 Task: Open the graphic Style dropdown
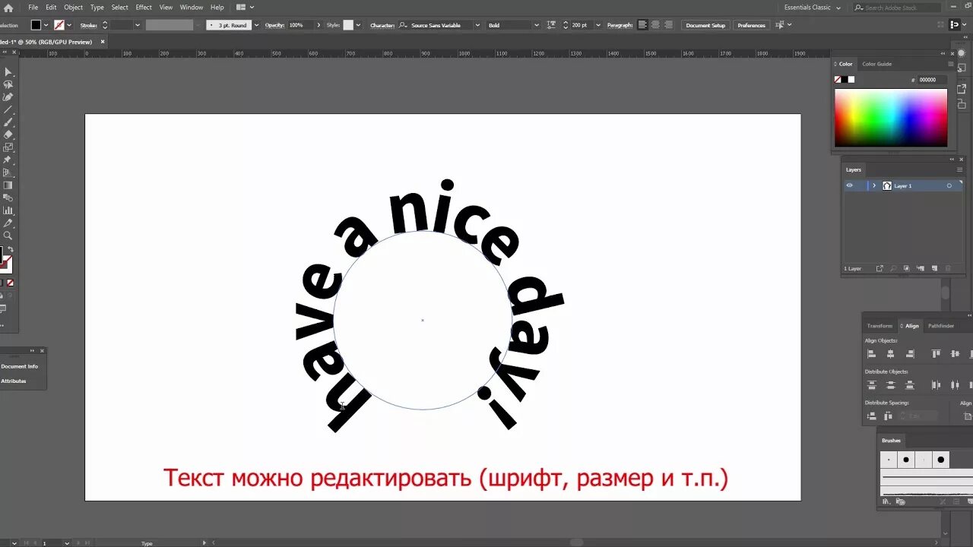click(360, 25)
